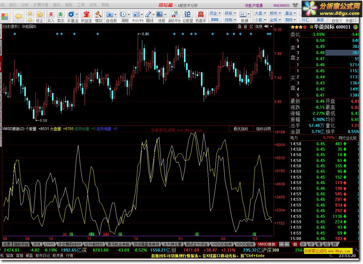
Task: Click the 修正 refresh icon
Action: pyautogui.click(x=40, y=15)
